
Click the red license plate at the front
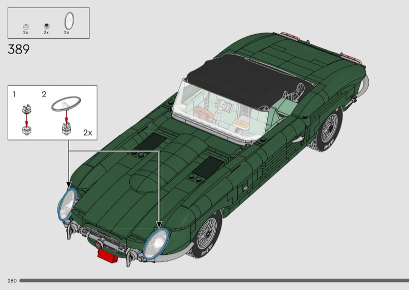click(x=108, y=255)
